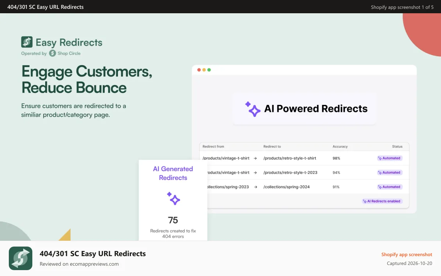Click the Engage Customers, Reduce Bounce headline
Image resolution: width=441 pixels, height=276 pixels.
click(x=87, y=79)
